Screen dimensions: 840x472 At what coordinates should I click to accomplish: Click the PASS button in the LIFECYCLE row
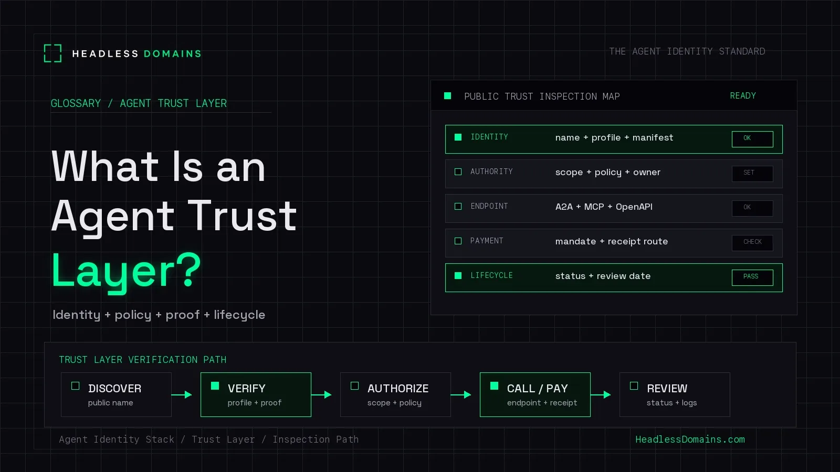pos(752,277)
